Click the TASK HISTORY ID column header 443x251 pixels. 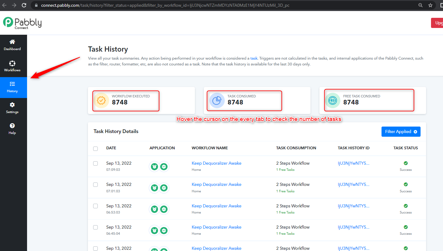(x=354, y=148)
